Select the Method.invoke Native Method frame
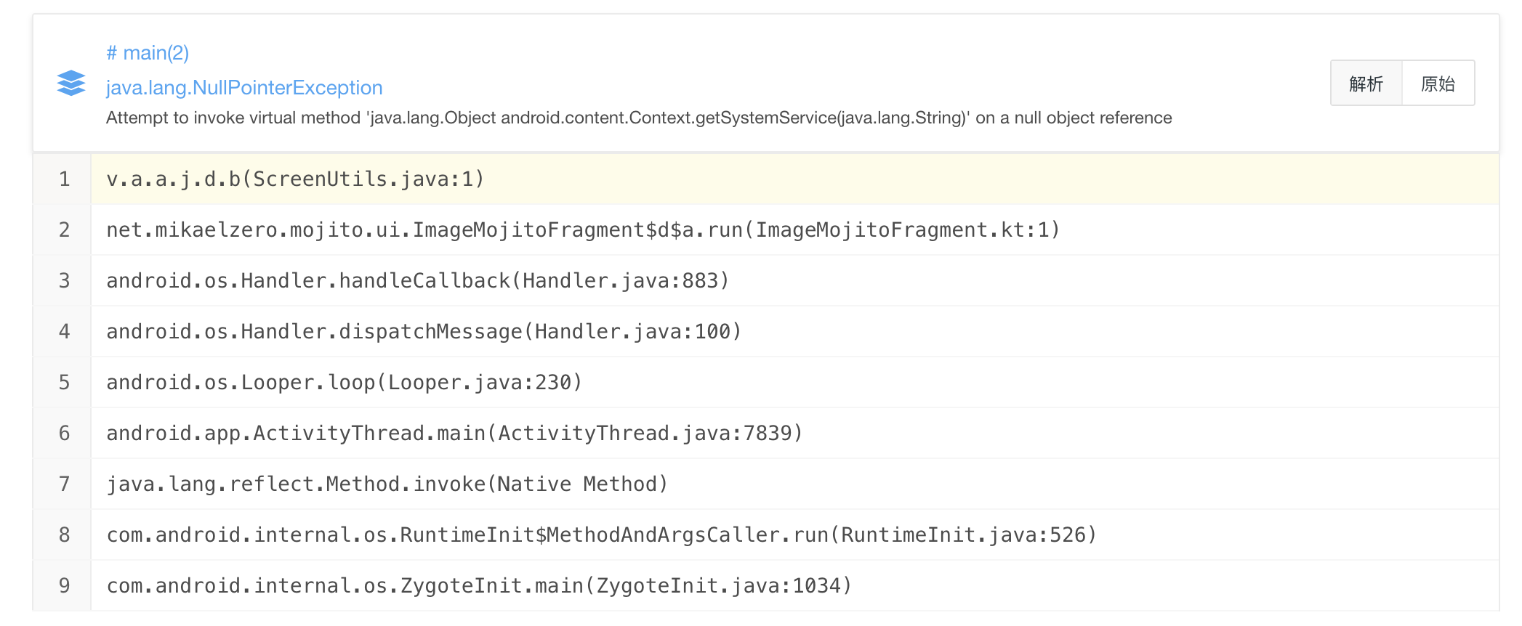This screenshot has height=626, width=1522. tap(387, 483)
